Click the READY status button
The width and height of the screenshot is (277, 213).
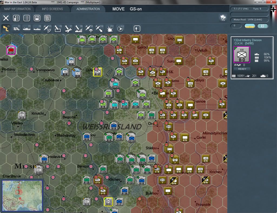click(242, 69)
